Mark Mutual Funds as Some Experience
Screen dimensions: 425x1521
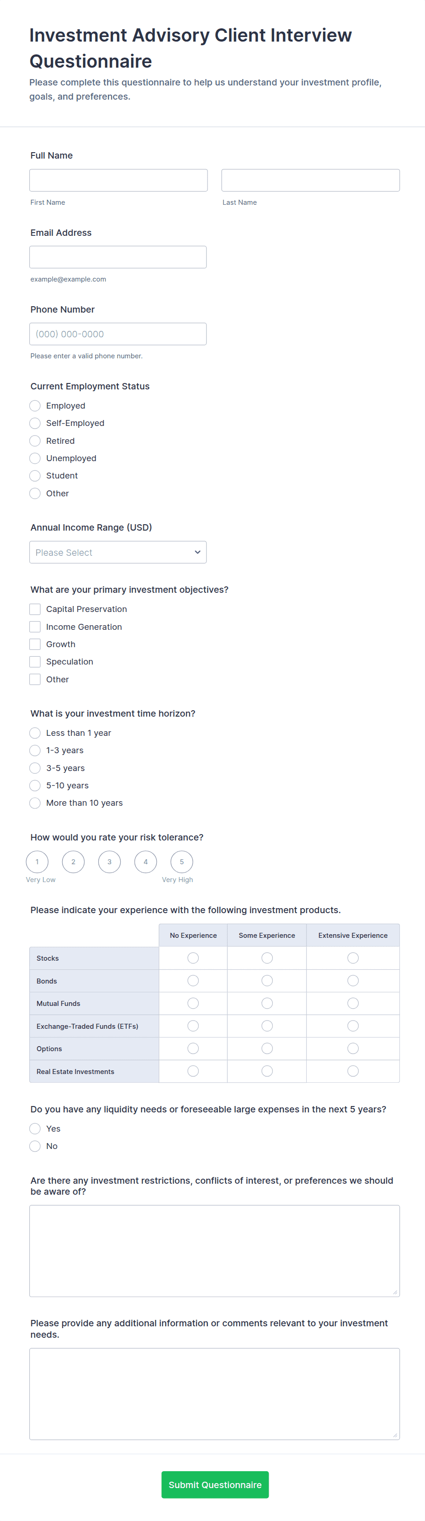[x=267, y=1003]
